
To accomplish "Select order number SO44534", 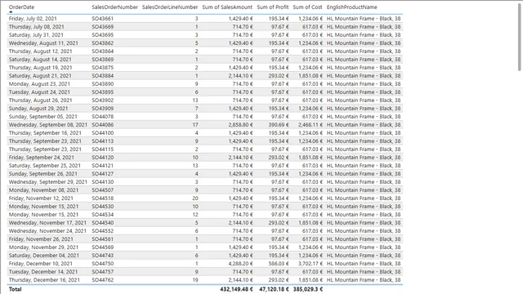I will [103, 215].
